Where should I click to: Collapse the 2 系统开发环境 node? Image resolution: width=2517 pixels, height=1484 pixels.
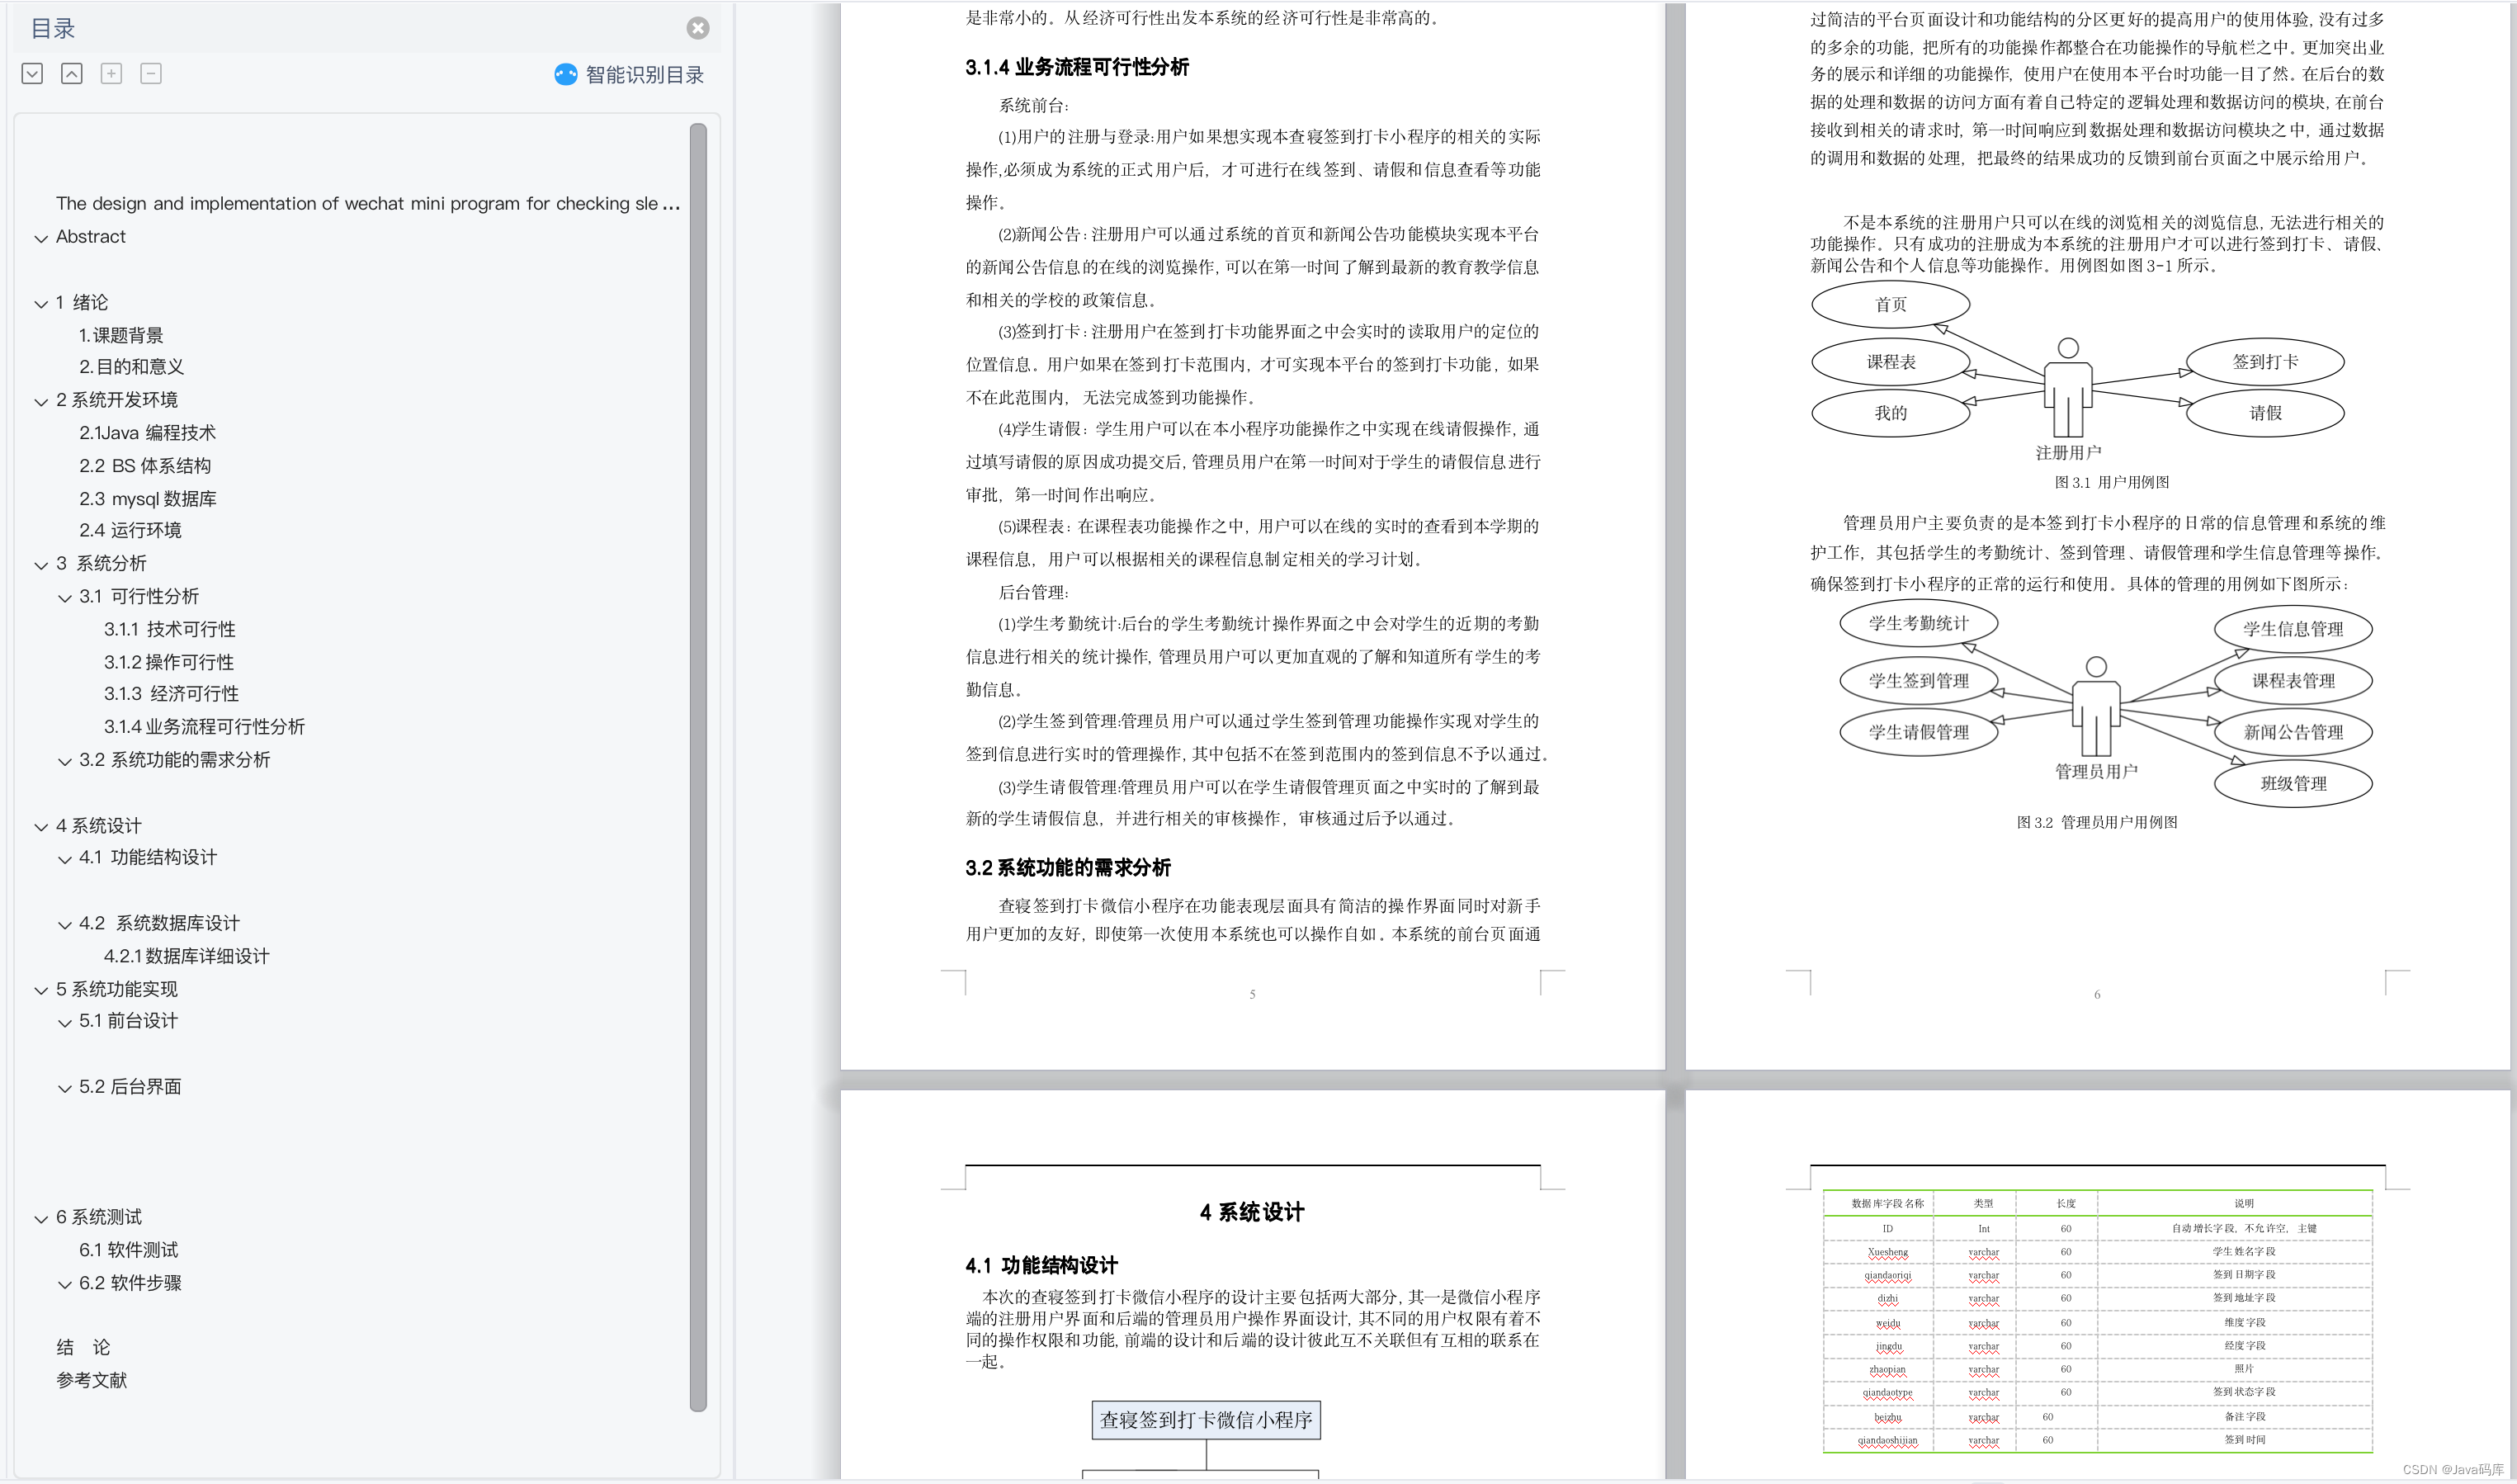tap(41, 401)
